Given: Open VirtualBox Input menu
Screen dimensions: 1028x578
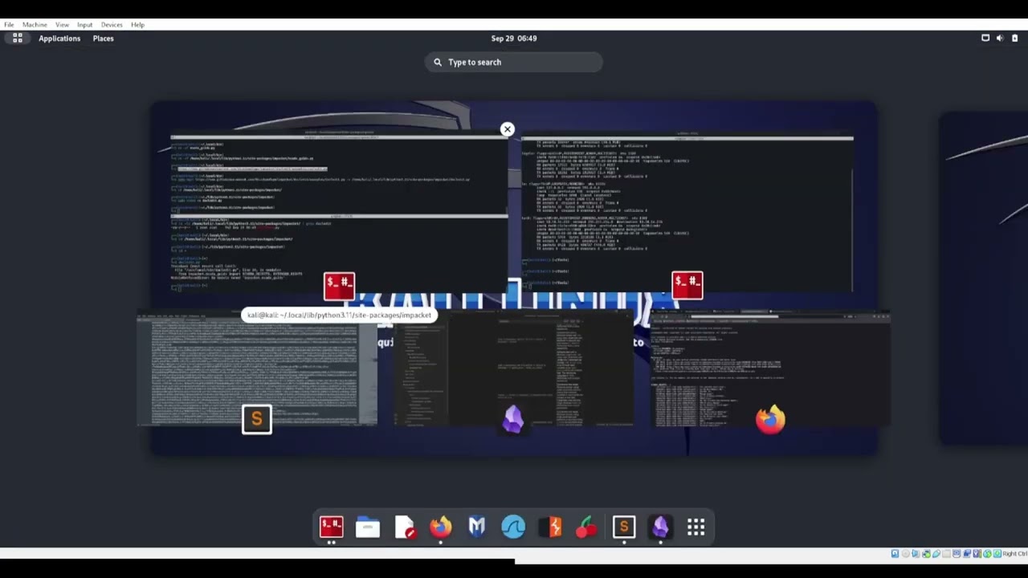Looking at the screenshot, I should [84, 25].
